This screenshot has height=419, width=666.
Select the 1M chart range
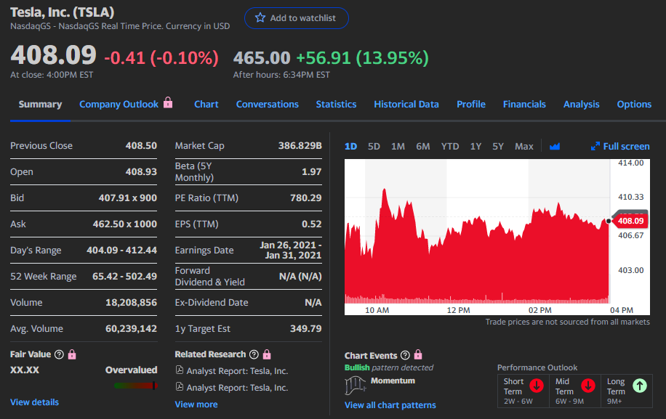click(x=398, y=146)
